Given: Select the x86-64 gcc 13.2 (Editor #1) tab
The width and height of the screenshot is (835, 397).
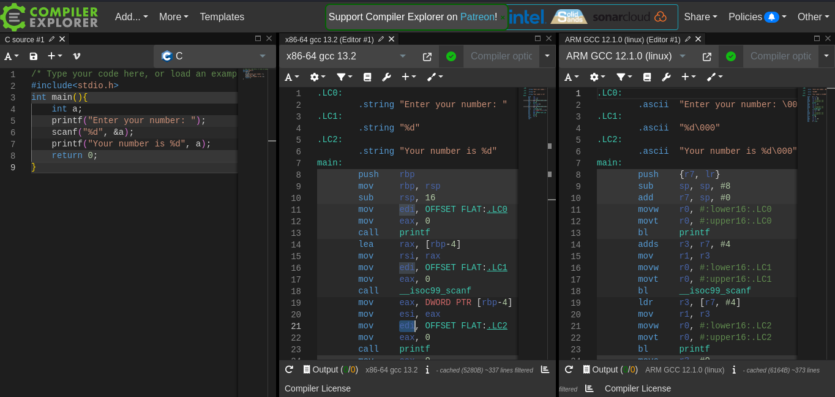Looking at the screenshot, I should (x=329, y=40).
